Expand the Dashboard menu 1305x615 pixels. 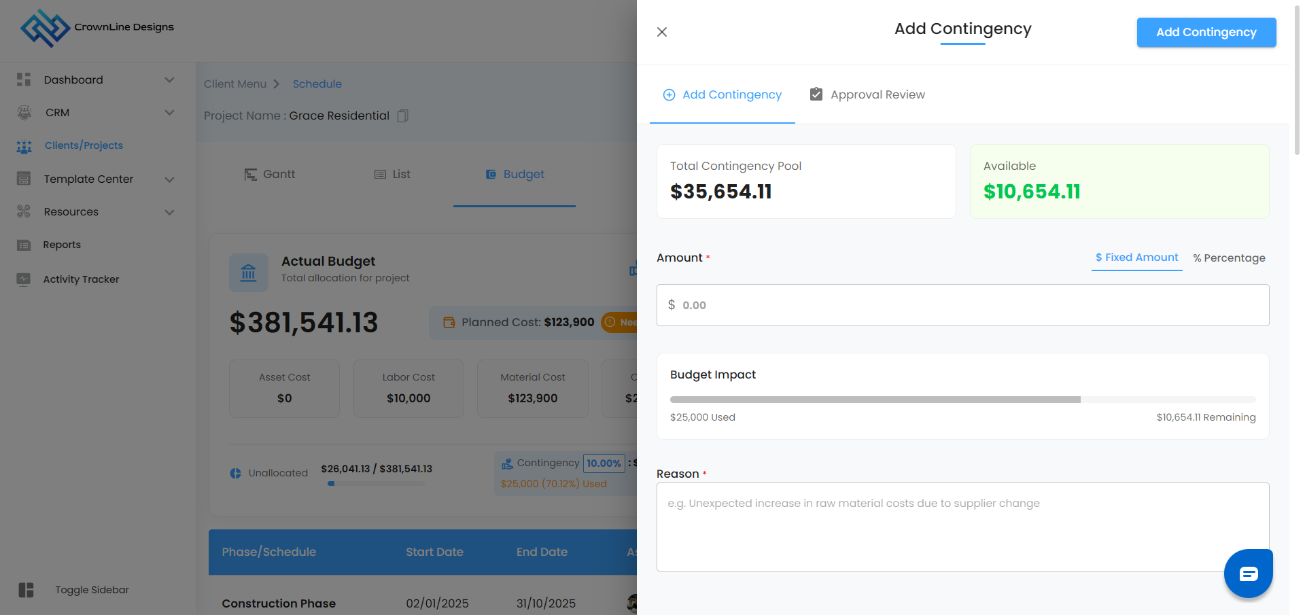click(x=170, y=80)
